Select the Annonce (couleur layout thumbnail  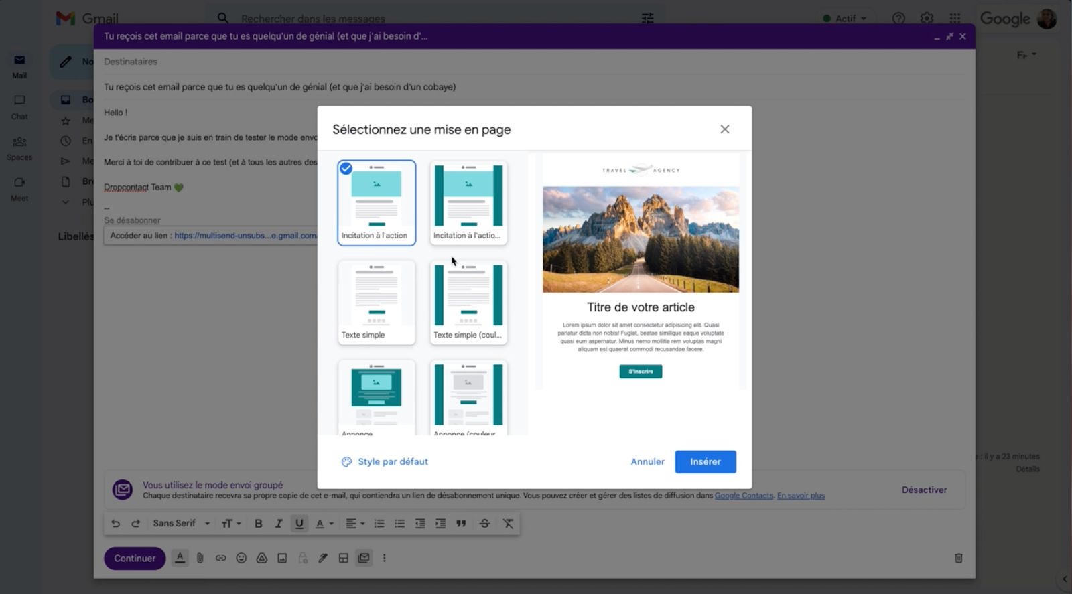(468, 398)
